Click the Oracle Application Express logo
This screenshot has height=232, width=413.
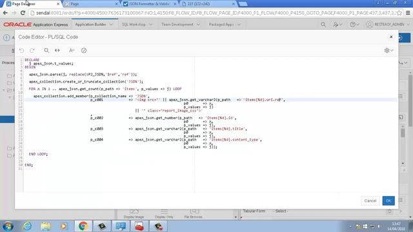[35, 24]
